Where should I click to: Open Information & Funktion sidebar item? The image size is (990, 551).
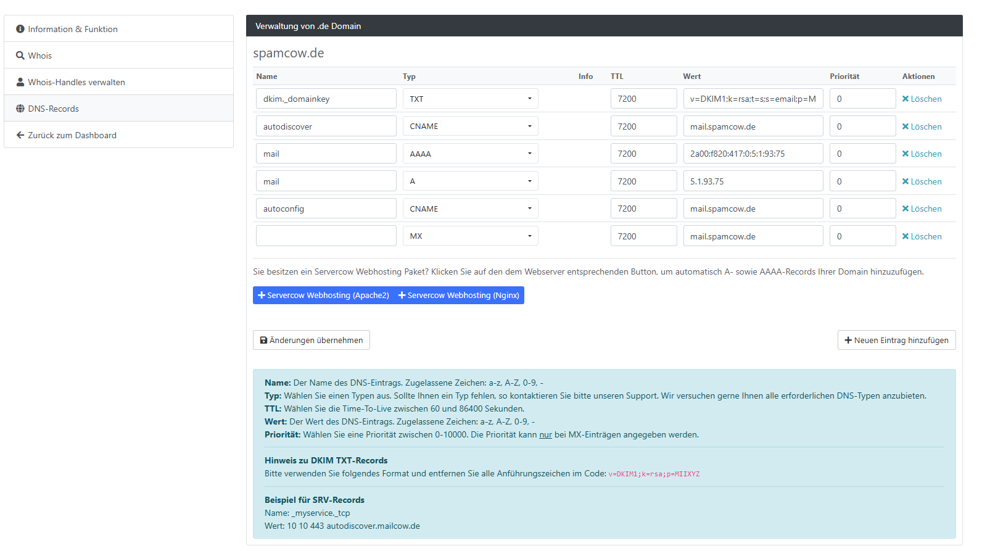tap(118, 29)
